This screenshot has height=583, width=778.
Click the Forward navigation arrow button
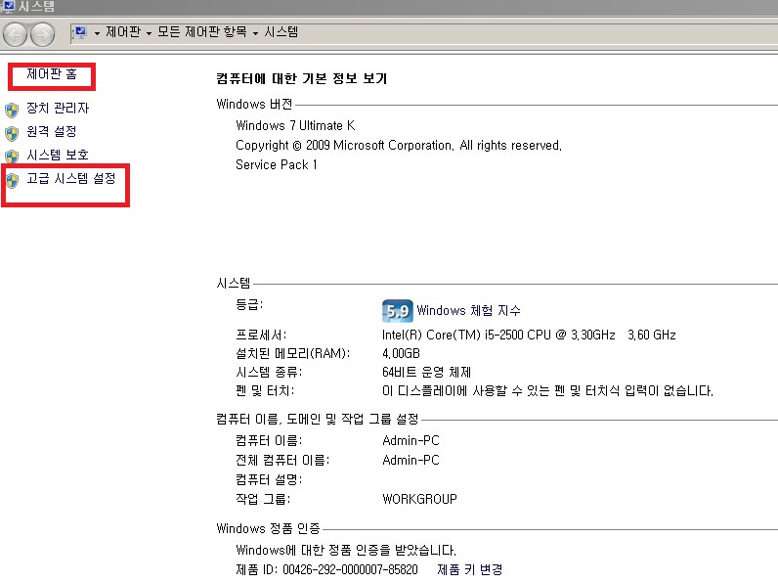point(43,35)
